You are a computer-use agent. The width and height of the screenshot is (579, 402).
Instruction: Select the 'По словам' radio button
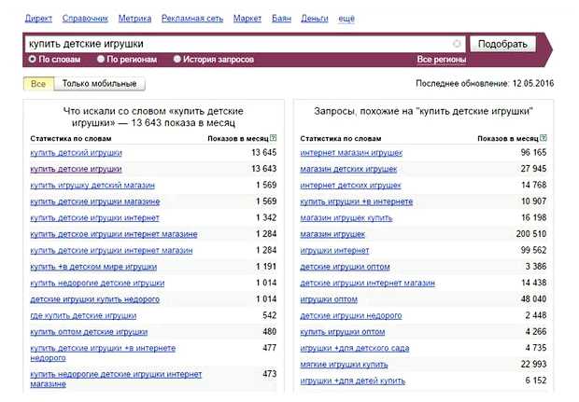pyautogui.click(x=33, y=60)
